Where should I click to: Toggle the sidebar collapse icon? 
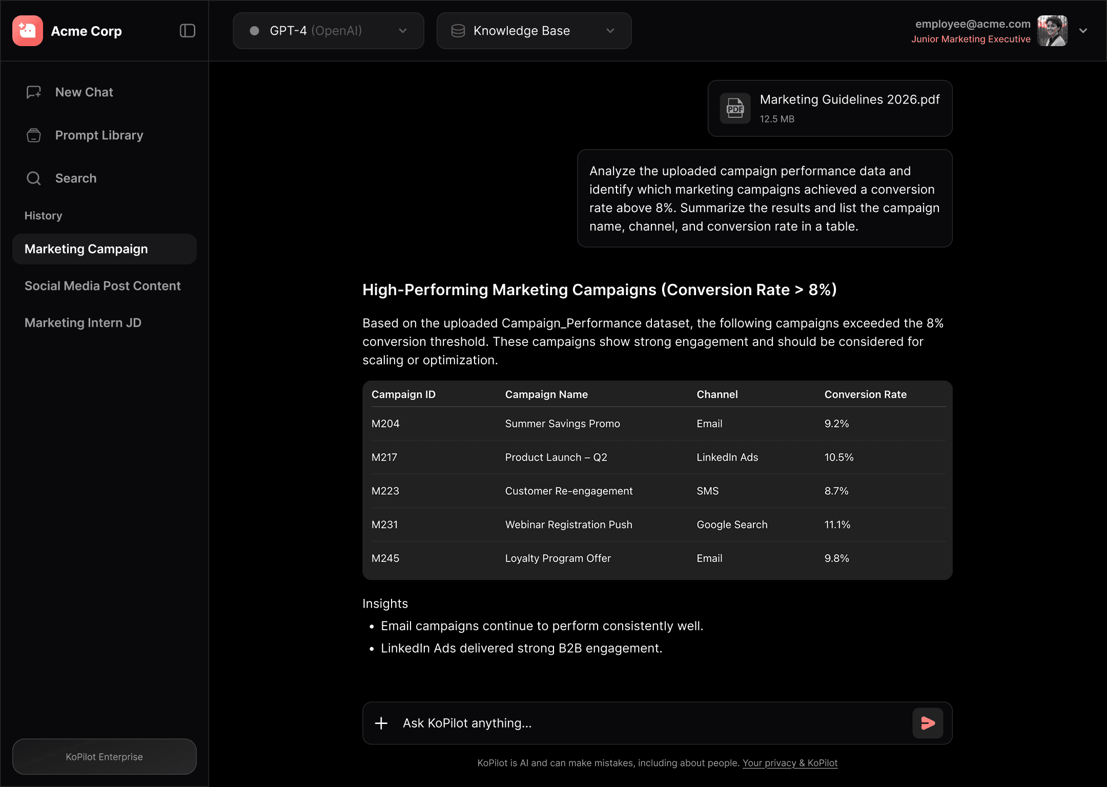[x=188, y=31]
